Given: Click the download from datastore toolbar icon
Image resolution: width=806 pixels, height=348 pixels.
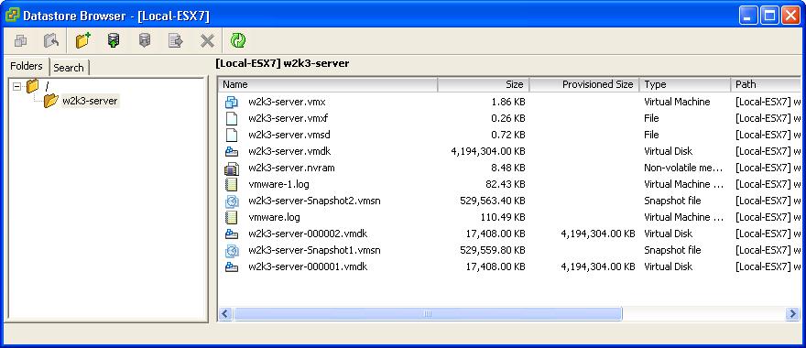Looking at the screenshot, I should [x=145, y=40].
